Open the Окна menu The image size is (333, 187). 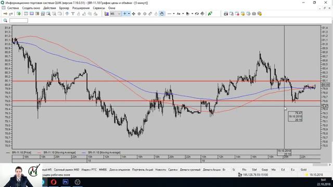coord(111,8)
